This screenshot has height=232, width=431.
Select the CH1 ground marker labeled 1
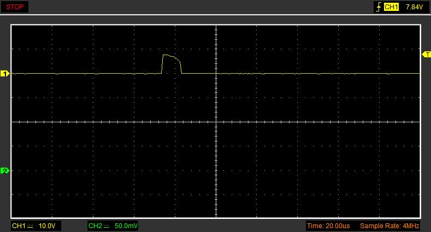[5, 74]
